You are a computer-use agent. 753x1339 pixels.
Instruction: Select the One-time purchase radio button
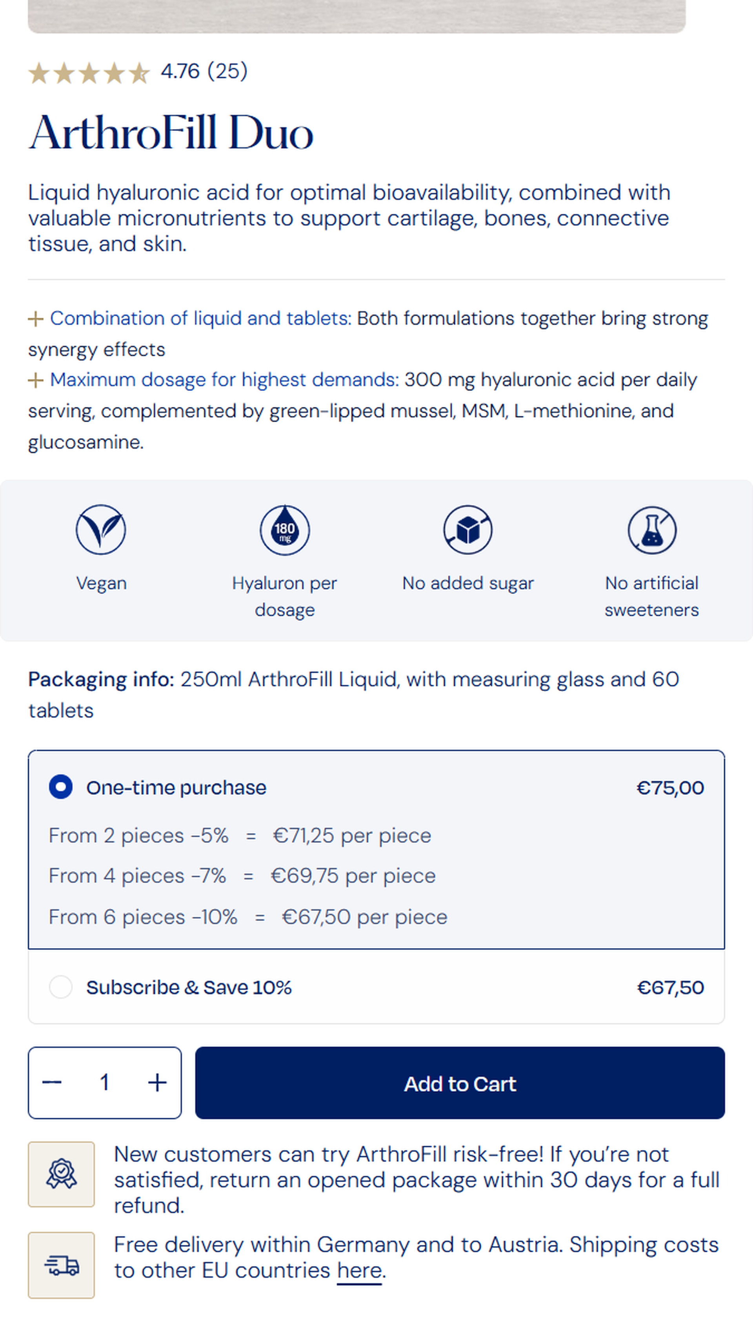coord(61,787)
